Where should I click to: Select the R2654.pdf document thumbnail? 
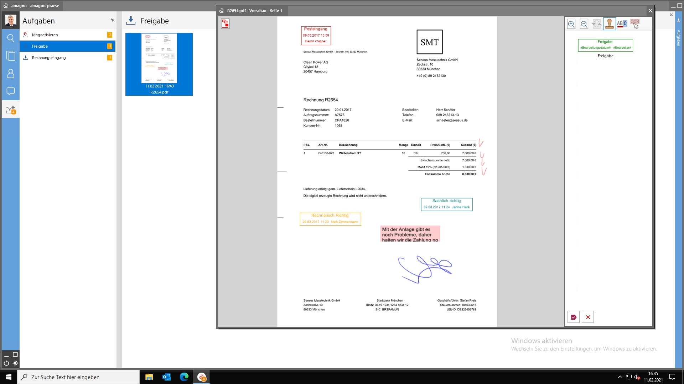(159, 64)
